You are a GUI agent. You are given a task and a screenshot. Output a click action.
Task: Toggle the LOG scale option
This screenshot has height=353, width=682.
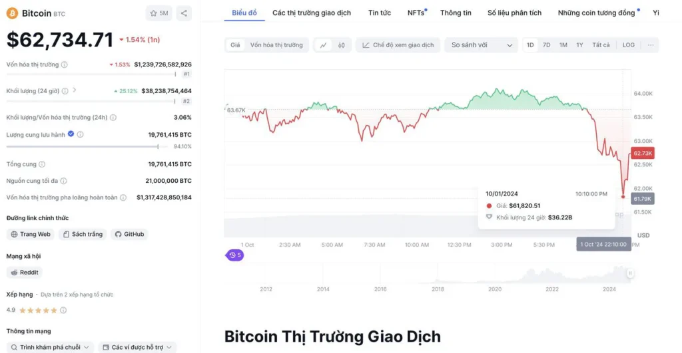(x=629, y=45)
